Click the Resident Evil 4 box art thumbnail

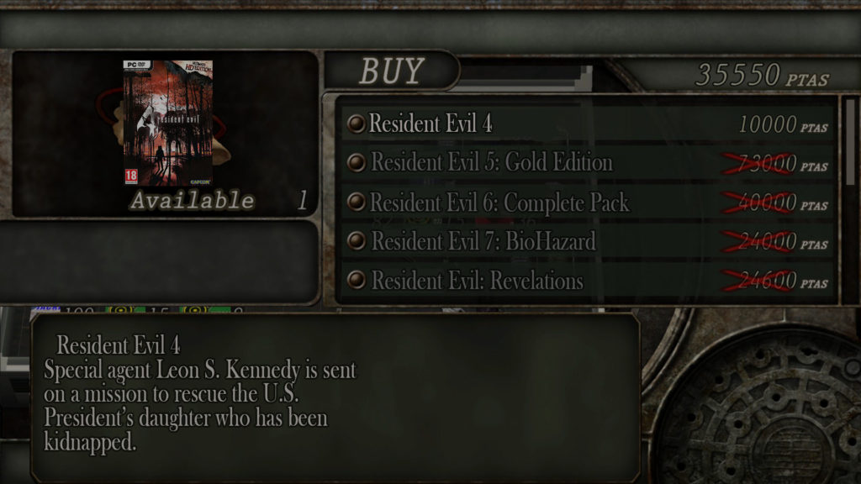coord(168,123)
